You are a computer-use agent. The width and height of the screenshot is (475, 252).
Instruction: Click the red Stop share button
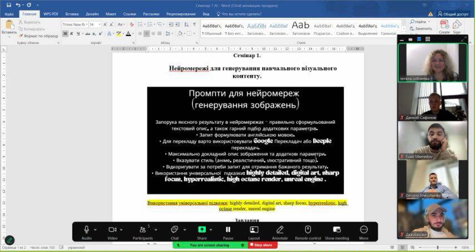[x=263, y=245]
